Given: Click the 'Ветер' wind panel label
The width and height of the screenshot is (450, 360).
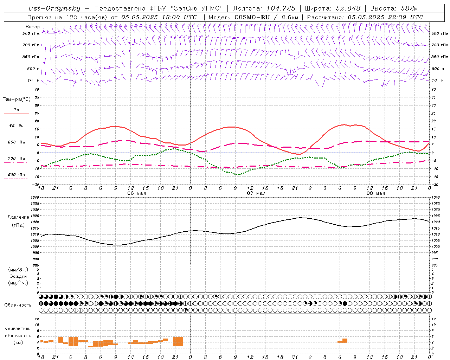Looking at the screenshot, I should pos(33,27).
